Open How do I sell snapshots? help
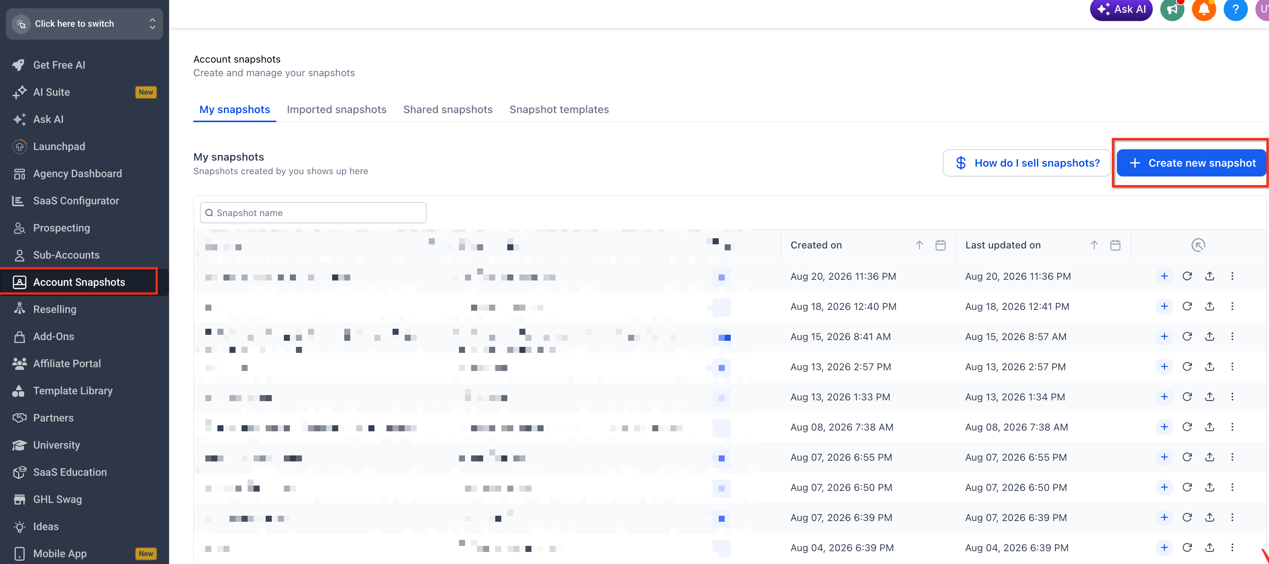The height and width of the screenshot is (564, 1269). point(1026,163)
